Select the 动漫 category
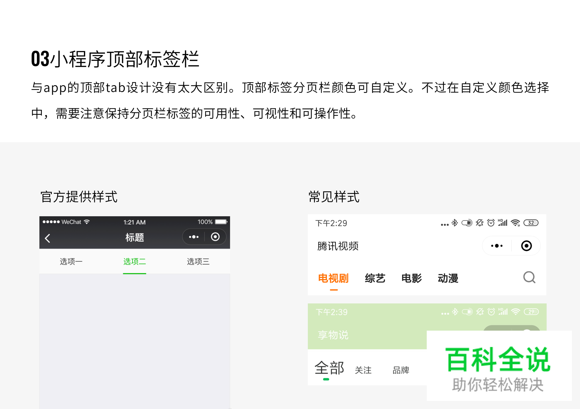 pyautogui.click(x=448, y=278)
